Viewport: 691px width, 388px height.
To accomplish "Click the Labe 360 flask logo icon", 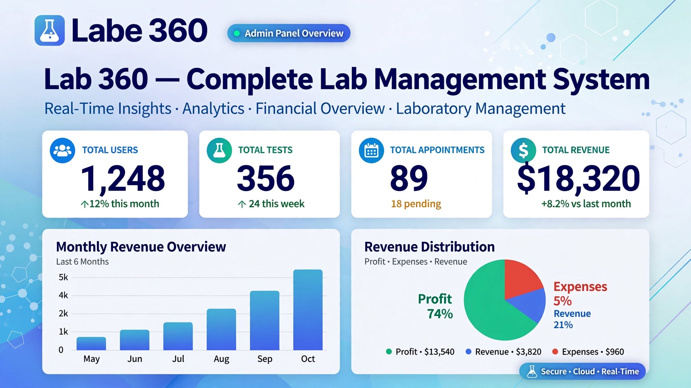I will (x=50, y=30).
